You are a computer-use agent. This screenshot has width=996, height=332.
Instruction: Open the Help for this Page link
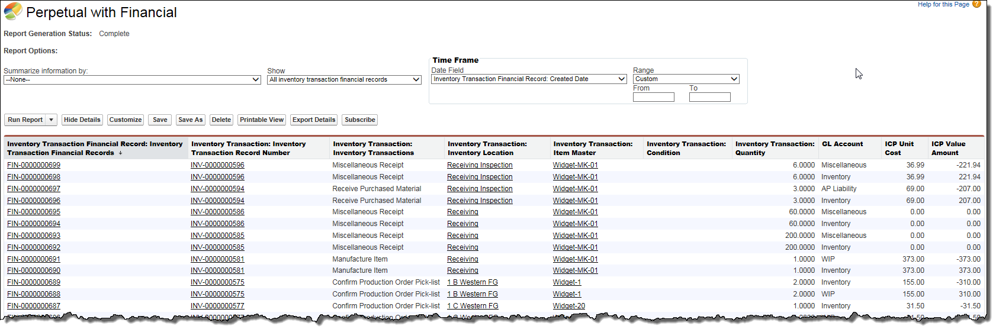(x=943, y=4)
